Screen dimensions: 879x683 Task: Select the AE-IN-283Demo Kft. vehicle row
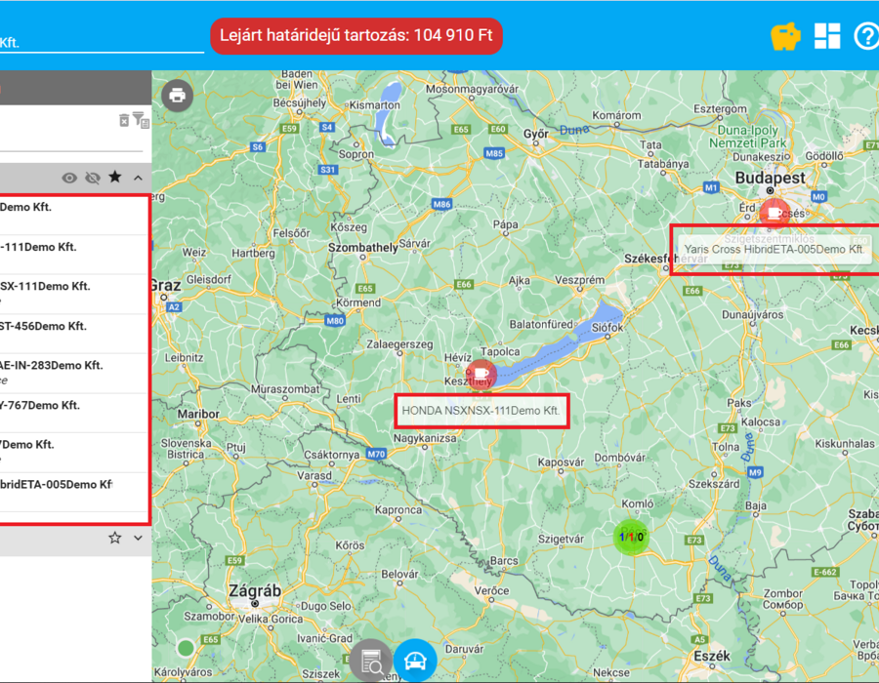tap(74, 373)
